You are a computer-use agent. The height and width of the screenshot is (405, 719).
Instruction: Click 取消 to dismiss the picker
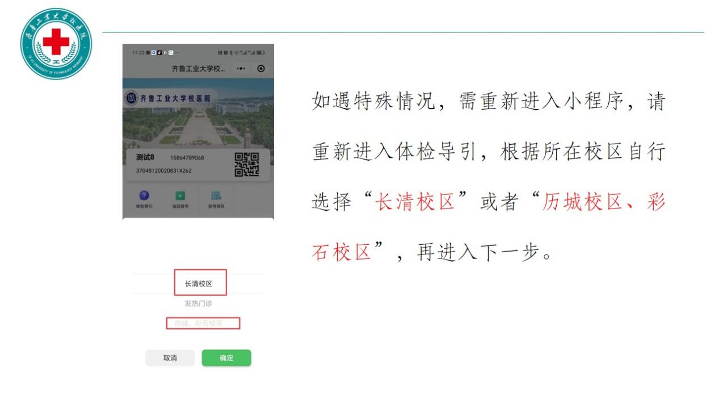pos(170,358)
